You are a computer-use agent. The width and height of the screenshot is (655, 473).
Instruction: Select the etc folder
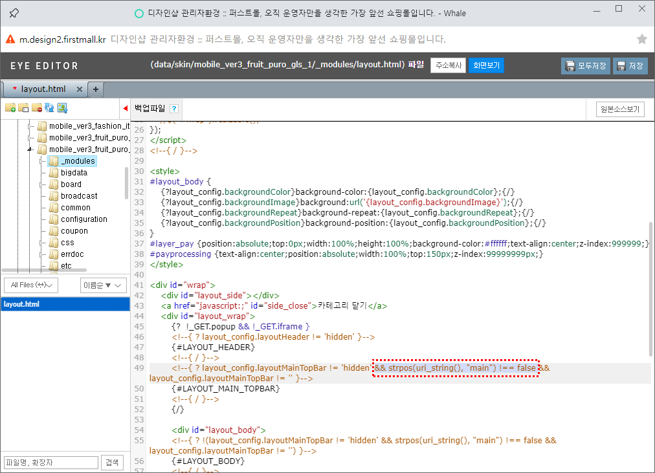pyautogui.click(x=66, y=266)
